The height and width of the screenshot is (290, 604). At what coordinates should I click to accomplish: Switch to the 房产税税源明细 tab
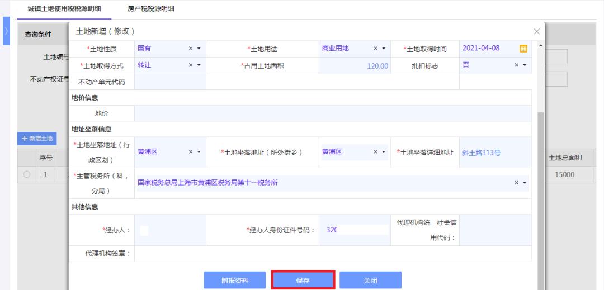[144, 7]
